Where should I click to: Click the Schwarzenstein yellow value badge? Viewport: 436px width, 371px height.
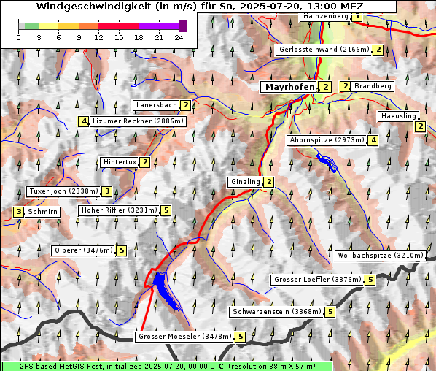(x=330, y=312)
